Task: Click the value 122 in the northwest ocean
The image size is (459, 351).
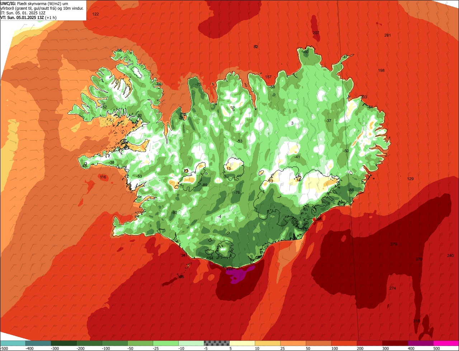Action: (95, 14)
